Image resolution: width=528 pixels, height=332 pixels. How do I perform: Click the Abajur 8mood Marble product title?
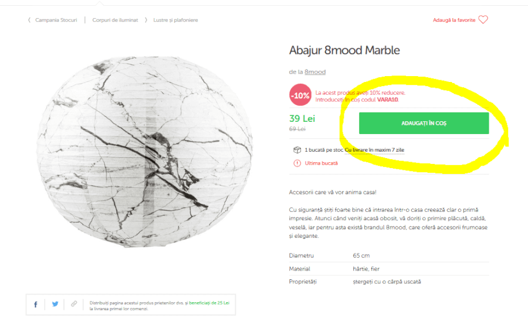(x=344, y=50)
